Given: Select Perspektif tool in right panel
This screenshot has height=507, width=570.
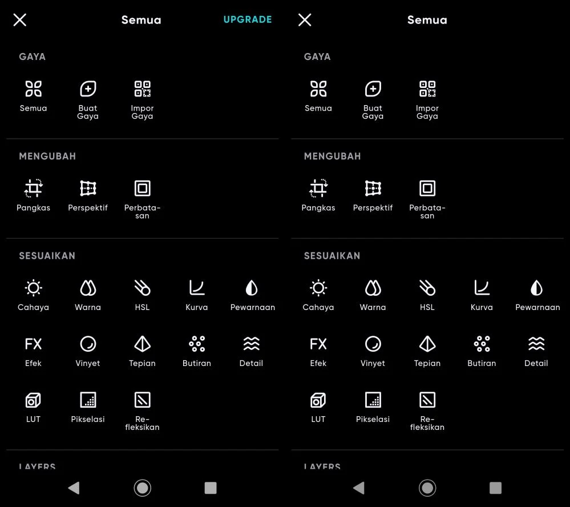Looking at the screenshot, I should tap(373, 196).
